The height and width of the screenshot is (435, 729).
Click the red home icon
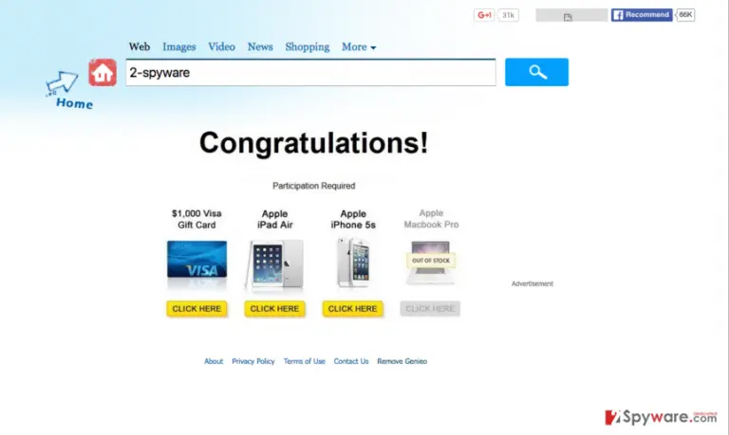[x=103, y=72]
